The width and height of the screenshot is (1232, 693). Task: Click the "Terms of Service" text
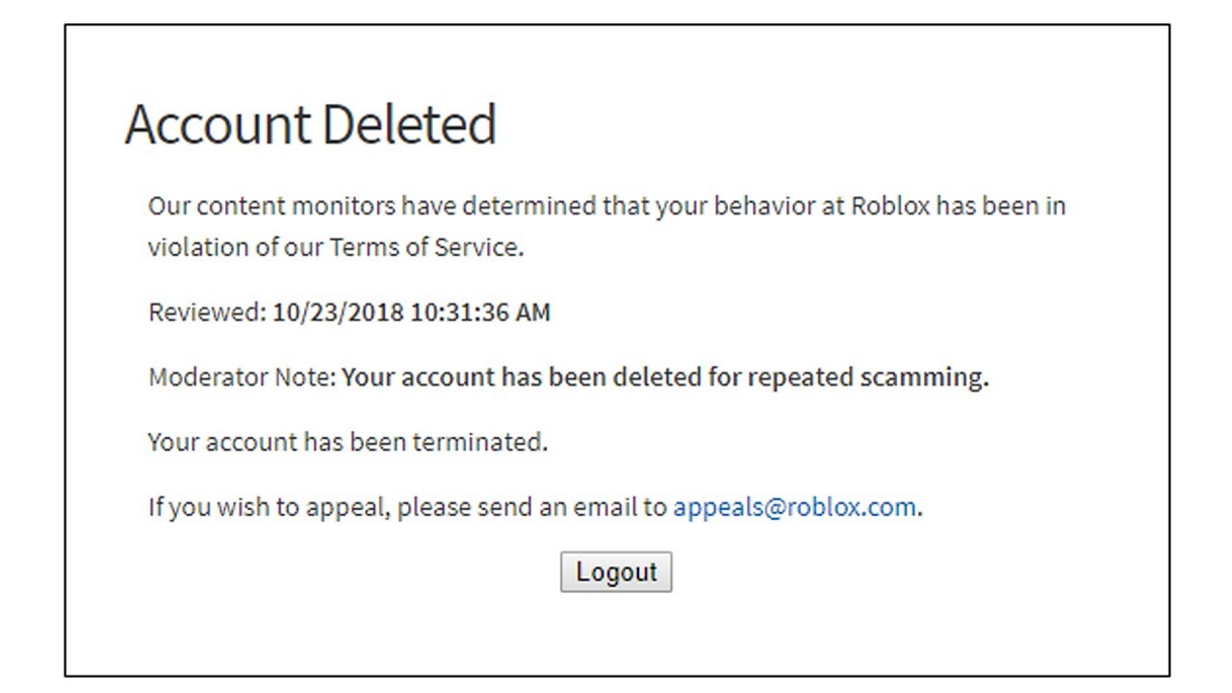424,247
